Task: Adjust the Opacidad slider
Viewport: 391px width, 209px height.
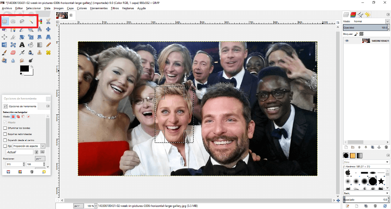Action: tap(365, 28)
